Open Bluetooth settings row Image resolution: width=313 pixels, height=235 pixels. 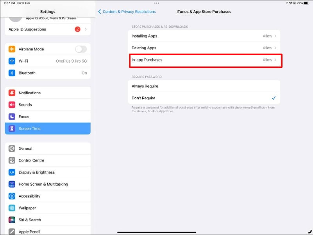pyautogui.click(x=48, y=73)
